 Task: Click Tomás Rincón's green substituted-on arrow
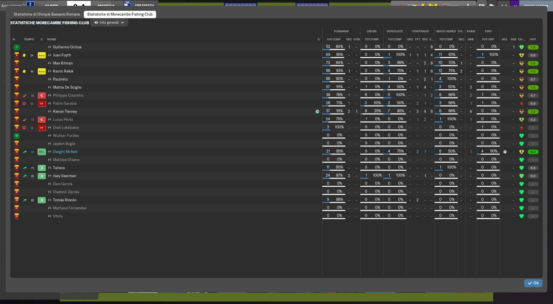(x=41, y=200)
